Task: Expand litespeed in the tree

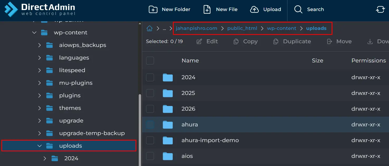Action: 39,70
